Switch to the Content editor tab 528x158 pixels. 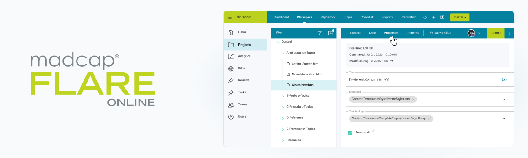[355, 33]
